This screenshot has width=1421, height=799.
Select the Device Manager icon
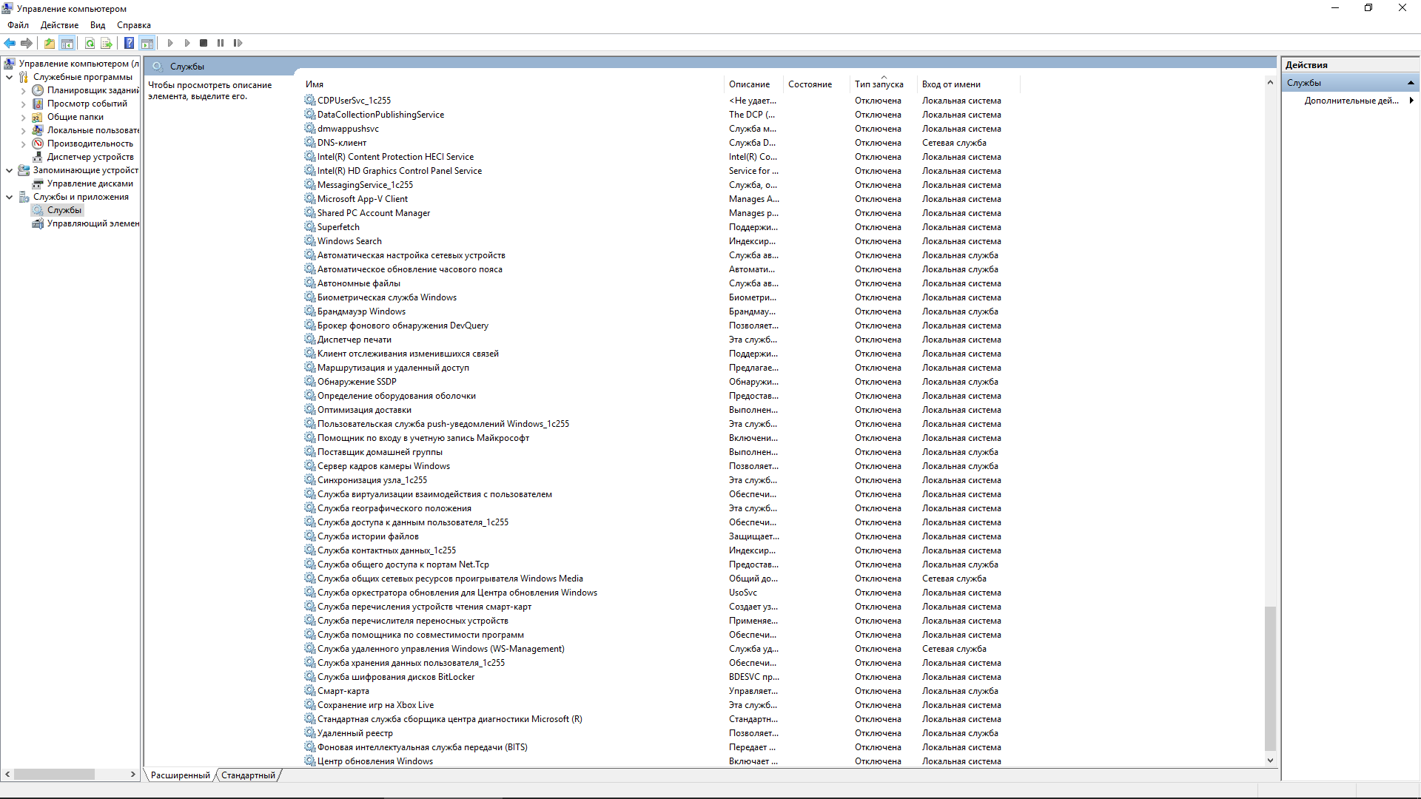pos(38,157)
